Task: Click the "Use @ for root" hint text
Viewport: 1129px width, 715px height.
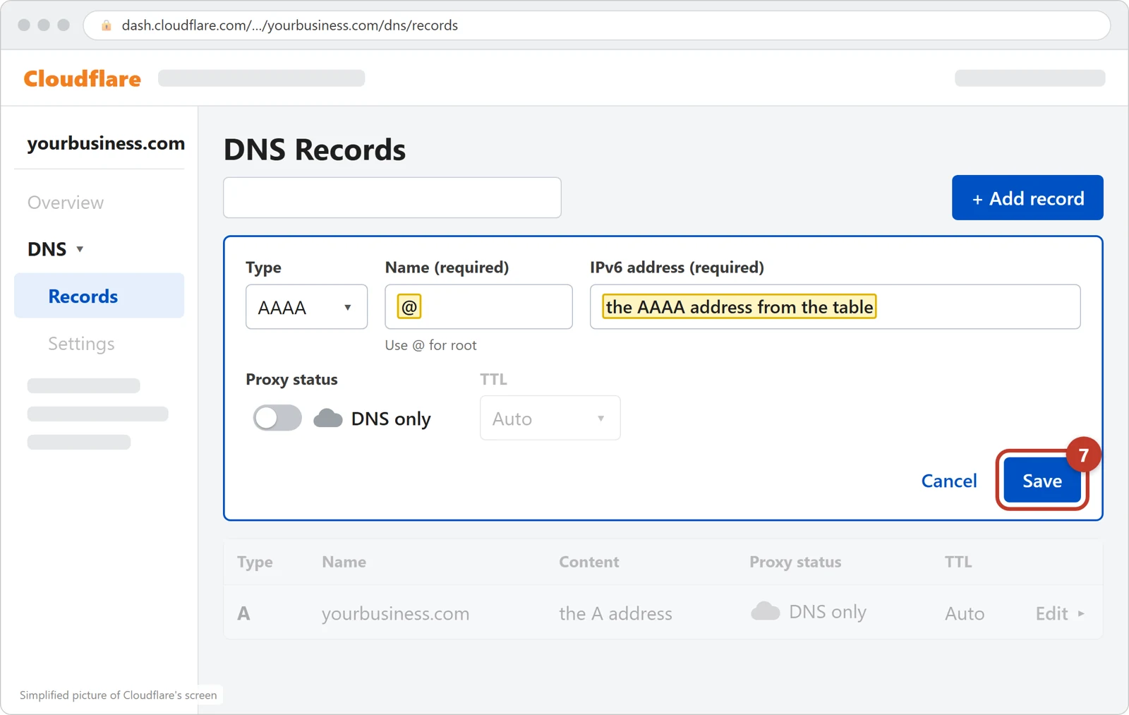Action: [x=430, y=345]
